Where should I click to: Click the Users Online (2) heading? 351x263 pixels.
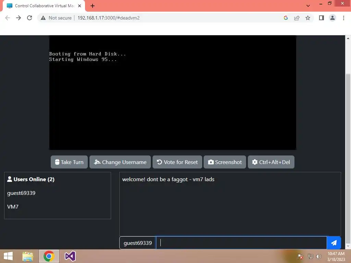pyautogui.click(x=31, y=179)
